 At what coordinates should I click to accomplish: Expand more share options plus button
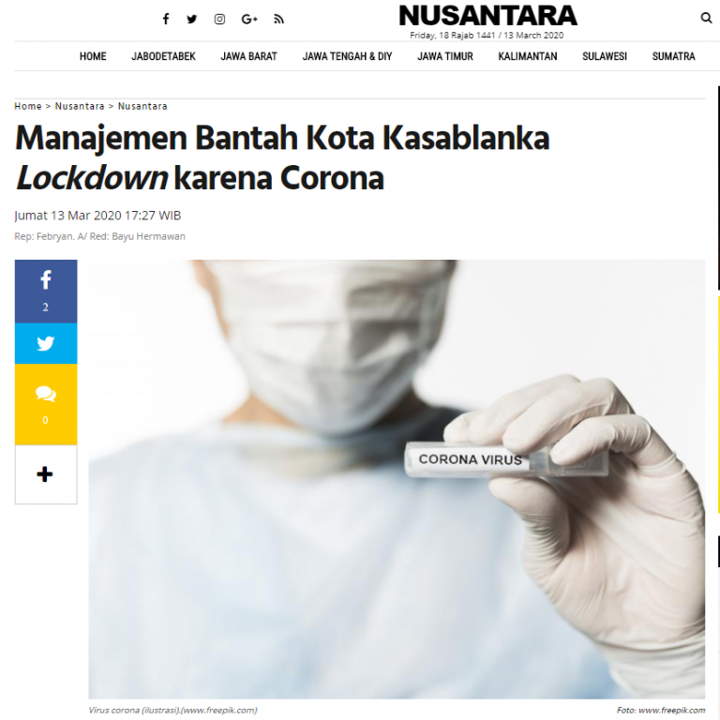(x=46, y=474)
